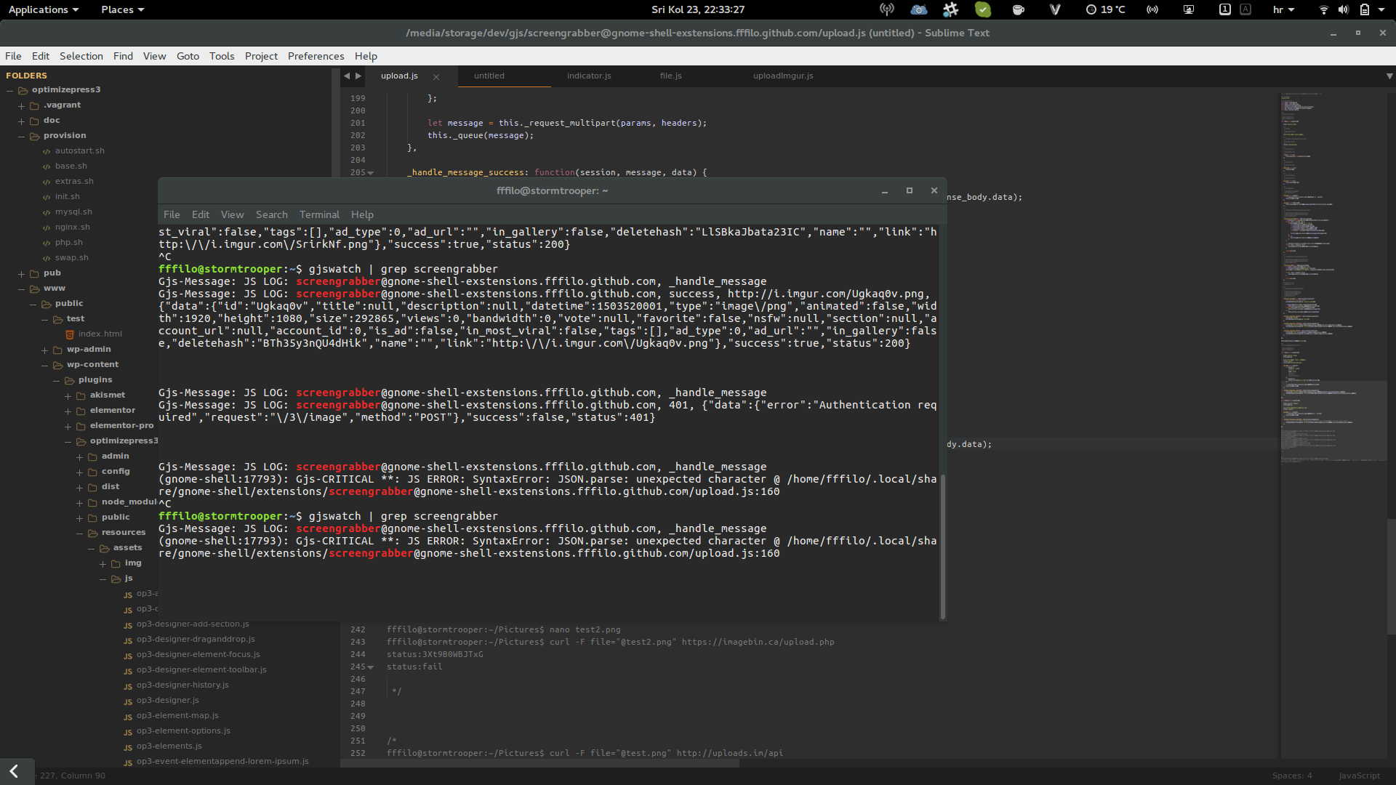Click the V-shaped tray icon
The image size is (1396, 785).
pos(1055,9)
